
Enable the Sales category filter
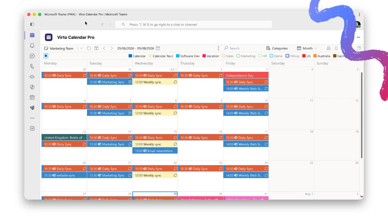click(x=228, y=56)
